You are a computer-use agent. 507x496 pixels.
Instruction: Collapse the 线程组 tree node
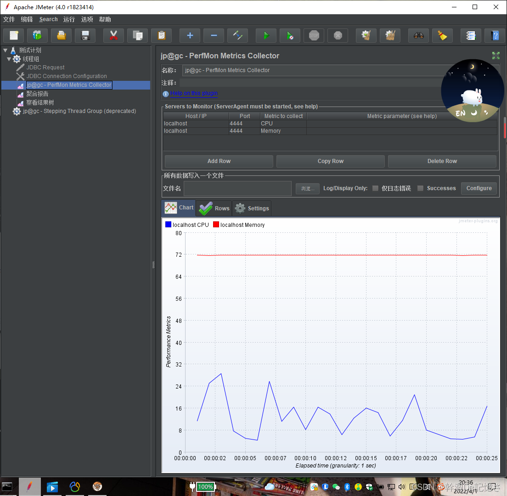(9, 59)
